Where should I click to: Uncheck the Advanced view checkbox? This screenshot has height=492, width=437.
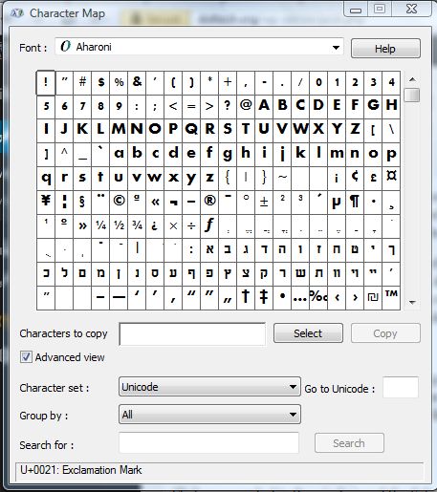pyautogui.click(x=26, y=357)
